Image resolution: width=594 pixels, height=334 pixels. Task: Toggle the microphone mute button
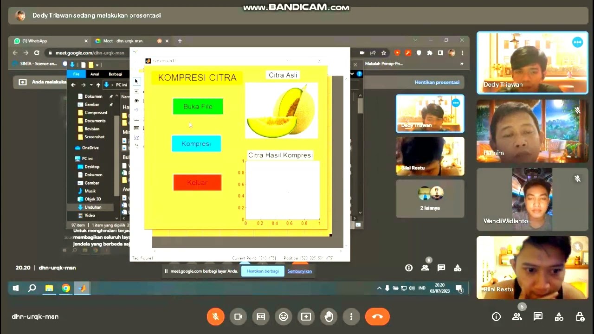(215, 316)
